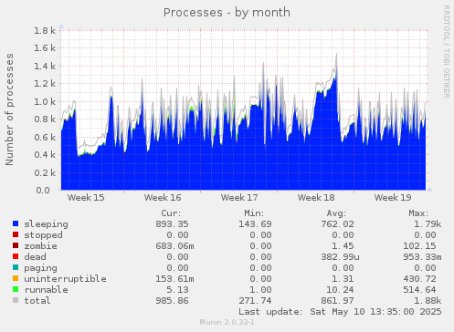Click dead average value 382.99u
Image resolution: width=454 pixels, height=332 pixels.
tap(341, 257)
